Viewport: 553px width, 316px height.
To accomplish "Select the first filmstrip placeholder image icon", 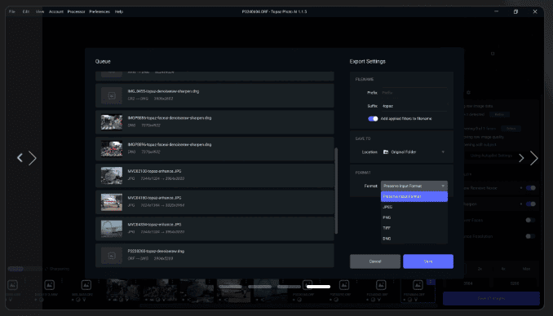I will [12, 285].
